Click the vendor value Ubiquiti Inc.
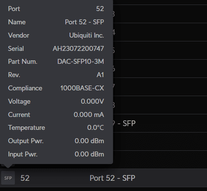This screenshot has height=191, width=207. tap(87, 35)
